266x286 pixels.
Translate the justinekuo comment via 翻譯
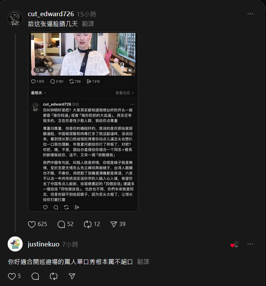click(x=143, y=262)
